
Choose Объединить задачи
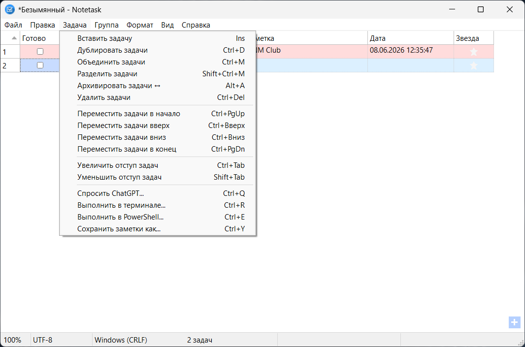coord(158,62)
